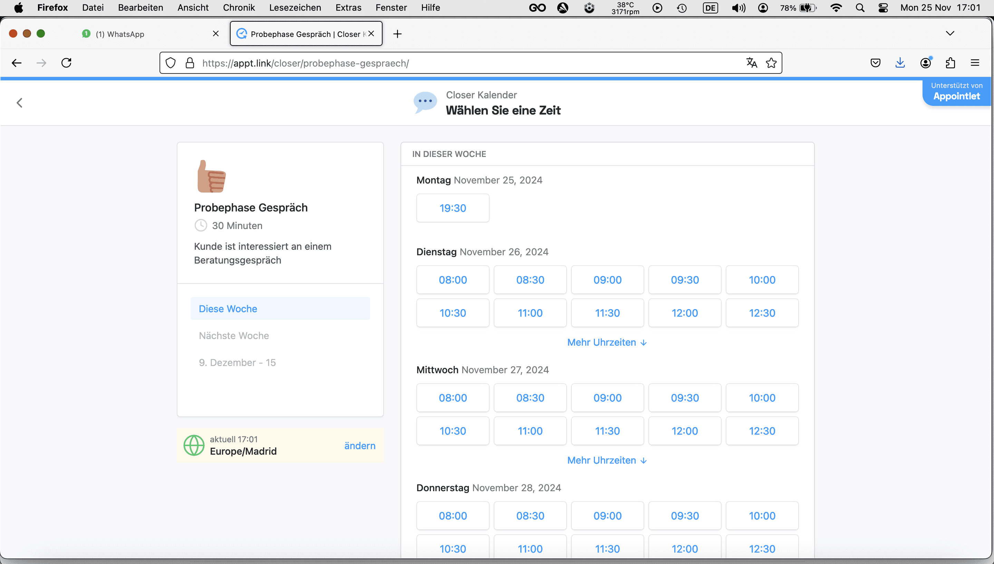Choose the 19:30 slot on Montag
The image size is (994, 564).
(452, 208)
